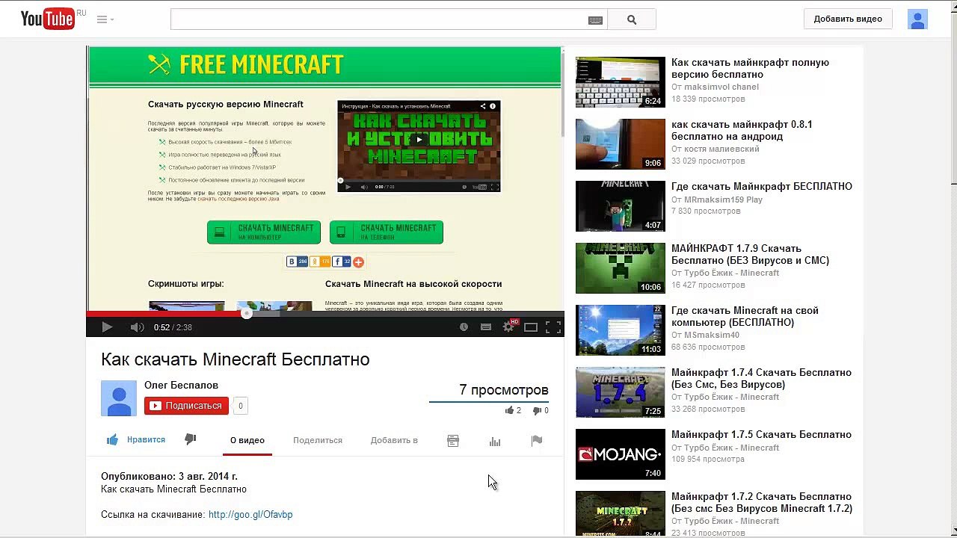
Task: Open МАЙНКРАФТ 1.7.9 Скачать Бесплатно title
Action: [x=750, y=255]
